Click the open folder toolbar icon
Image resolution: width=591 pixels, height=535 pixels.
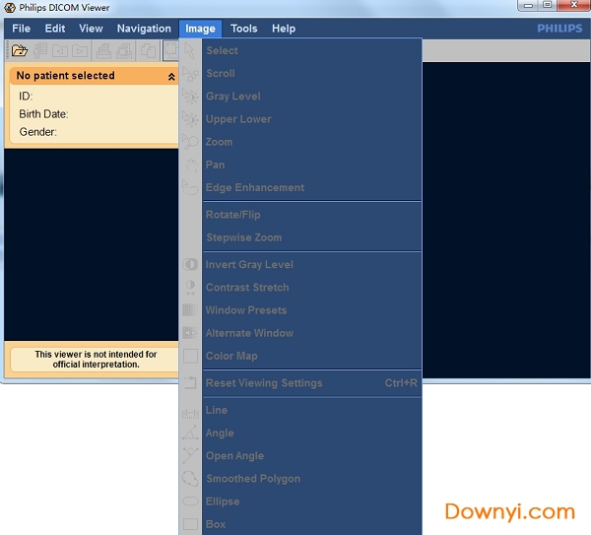(20, 50)
